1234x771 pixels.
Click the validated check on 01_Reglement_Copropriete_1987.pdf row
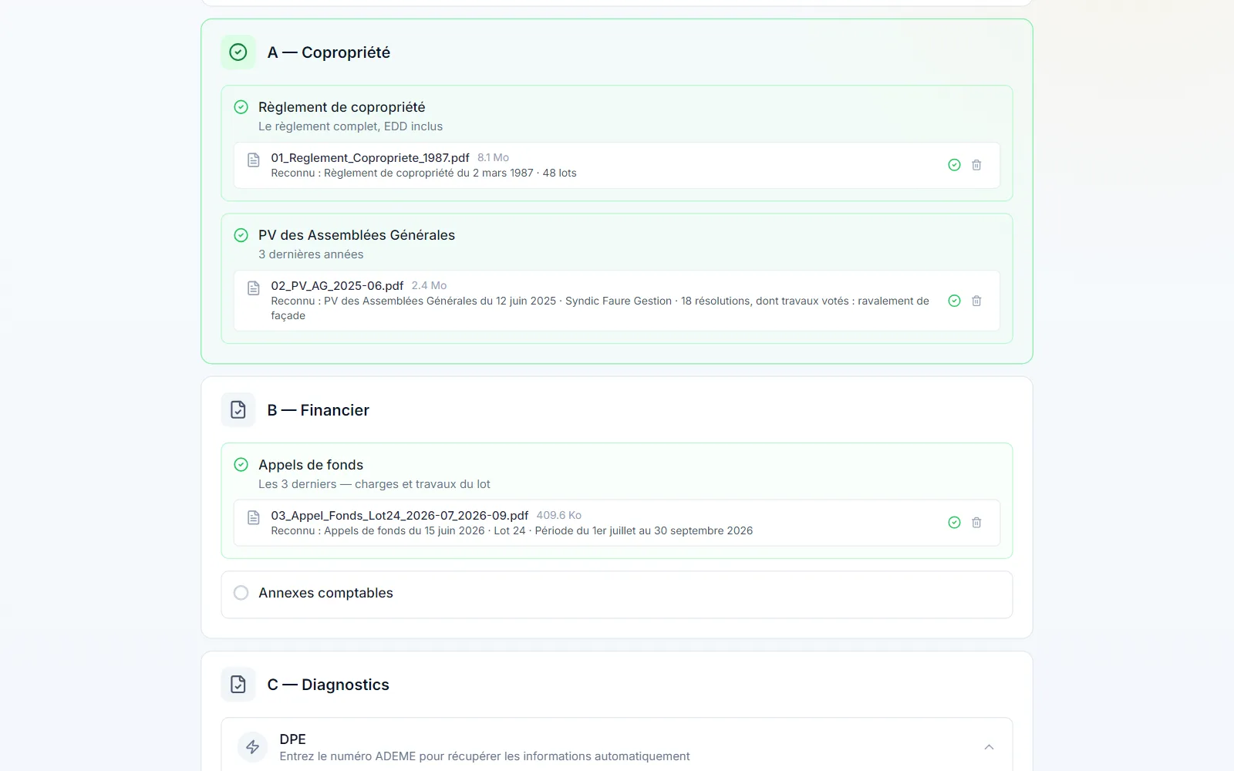click(x=954, y=165)
